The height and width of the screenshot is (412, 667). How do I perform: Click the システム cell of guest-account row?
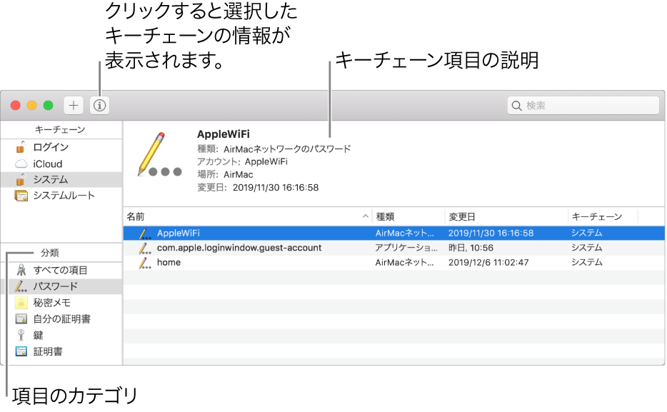point(586,248)
